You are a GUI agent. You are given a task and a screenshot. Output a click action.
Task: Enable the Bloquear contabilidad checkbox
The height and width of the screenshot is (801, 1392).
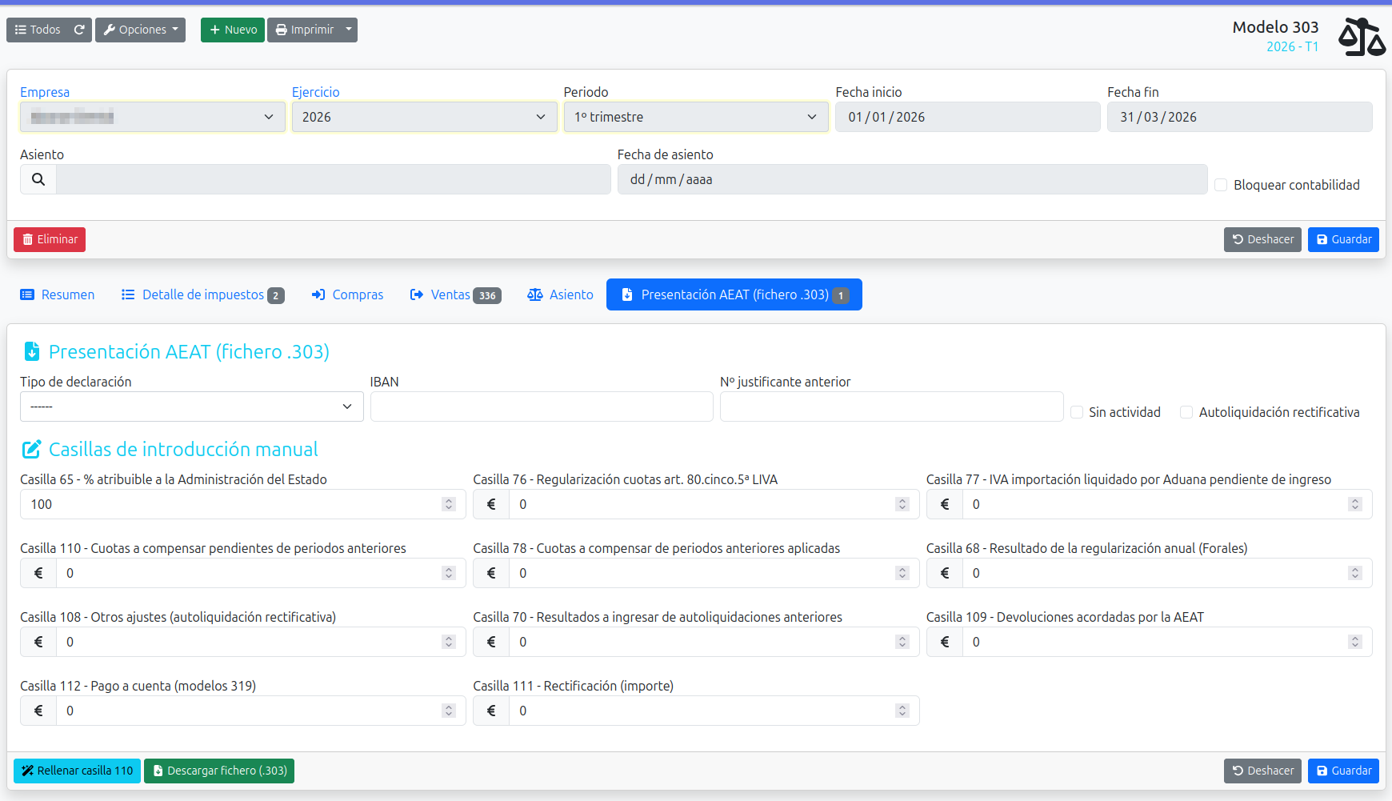coord(1221,185)
